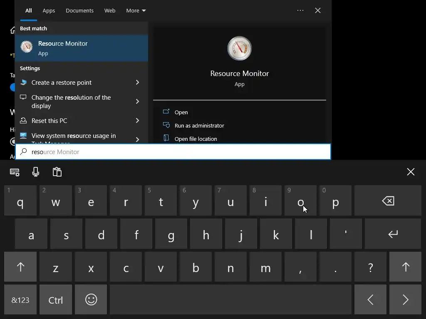Tap the w key
Image resolution: width=426 pixels, height=319 pixels.
[55, 201]
